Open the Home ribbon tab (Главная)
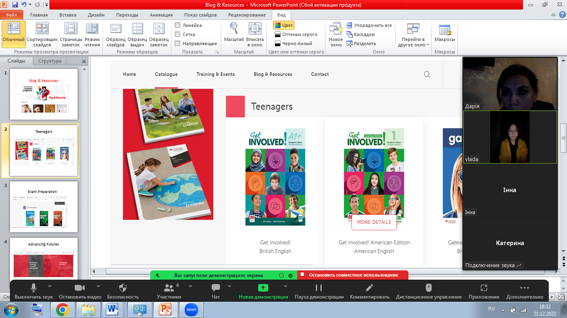This screenshot has width=567, height=318. point(39,15)
